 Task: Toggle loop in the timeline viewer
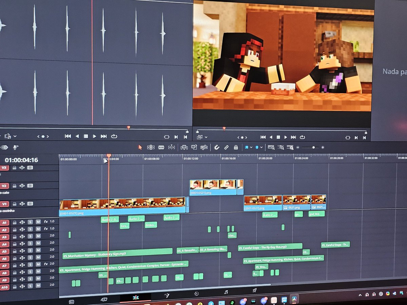pos(302,137)
